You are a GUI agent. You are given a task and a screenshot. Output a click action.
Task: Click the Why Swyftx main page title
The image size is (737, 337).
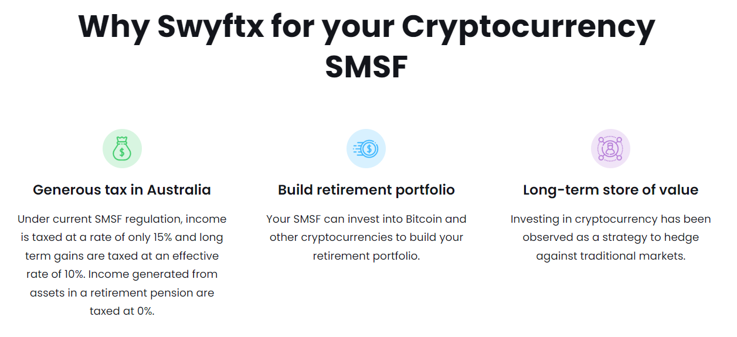[x=366, y=46]
